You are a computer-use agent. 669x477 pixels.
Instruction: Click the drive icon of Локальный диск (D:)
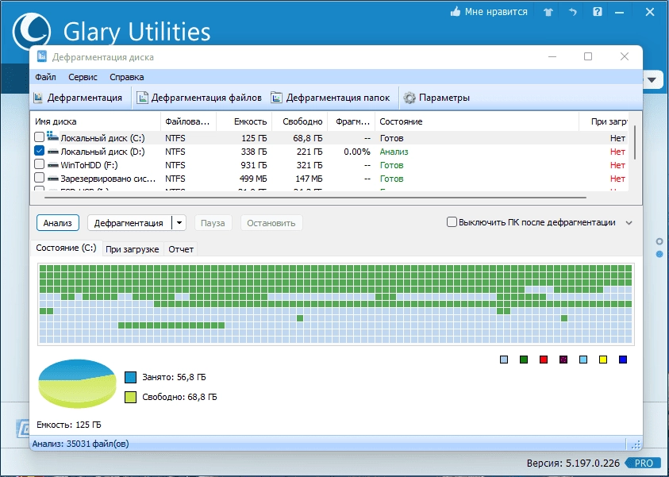point(52,152)
